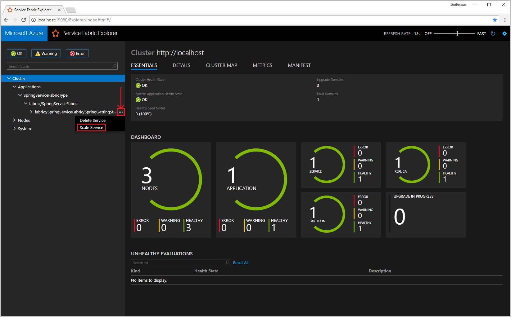This screenshot has width=511, height=317.
Task: Switch to the DETAILS tab
Action: 182,65
